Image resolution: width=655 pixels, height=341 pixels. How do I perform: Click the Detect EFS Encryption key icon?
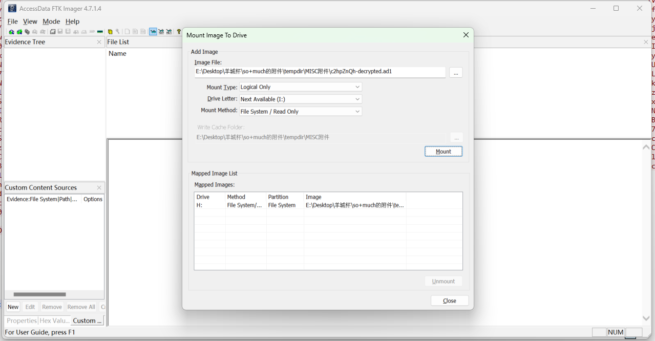(118, 32)
